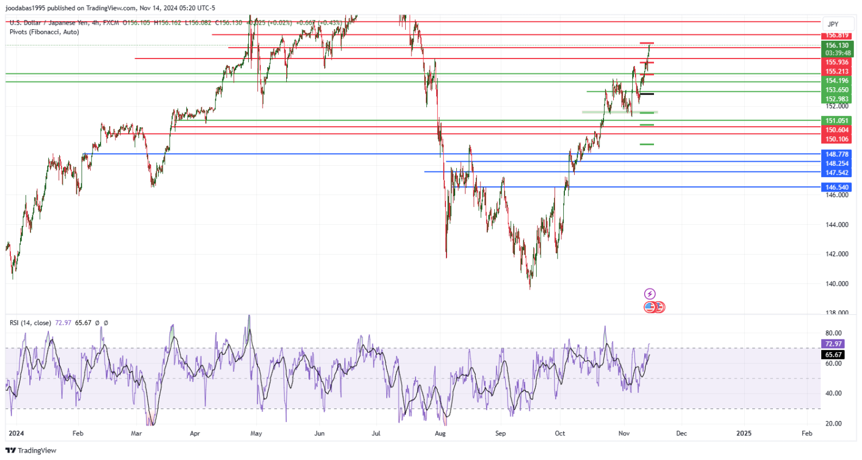Click the chart title "U.S. Dollar / Japanese Yen"
Screen dimensions: 862x460
(49, 22)
